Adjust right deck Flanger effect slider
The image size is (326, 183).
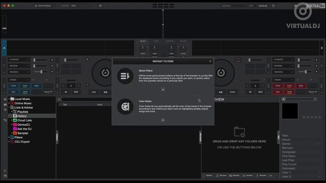(x=305, y=60)
